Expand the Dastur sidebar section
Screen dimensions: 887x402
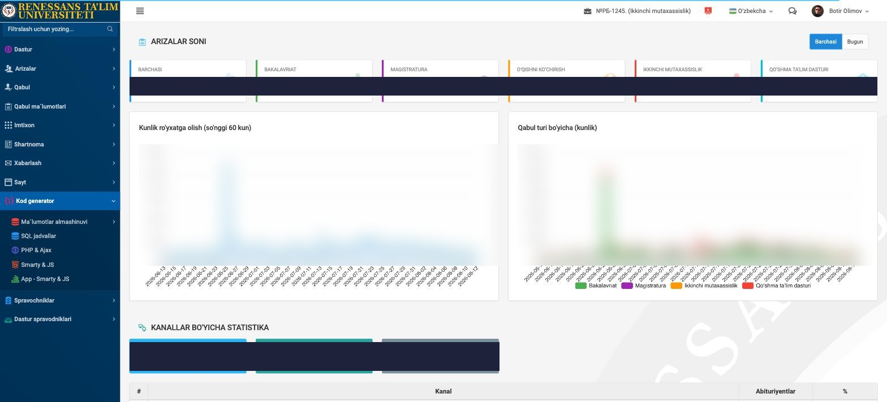point(60,49)
